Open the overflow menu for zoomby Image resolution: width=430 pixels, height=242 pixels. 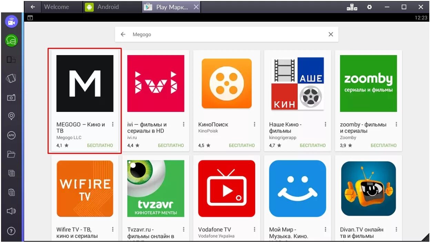[396, 124]
